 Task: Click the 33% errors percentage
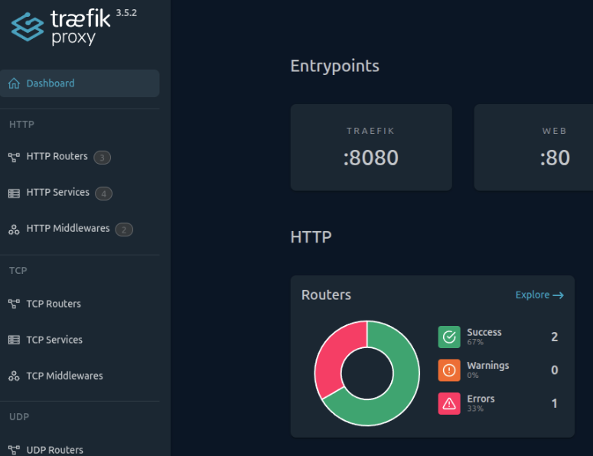[475, 409]
